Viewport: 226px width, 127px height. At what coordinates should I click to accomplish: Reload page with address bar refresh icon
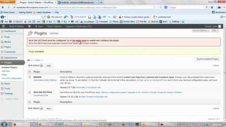point(161,7)
